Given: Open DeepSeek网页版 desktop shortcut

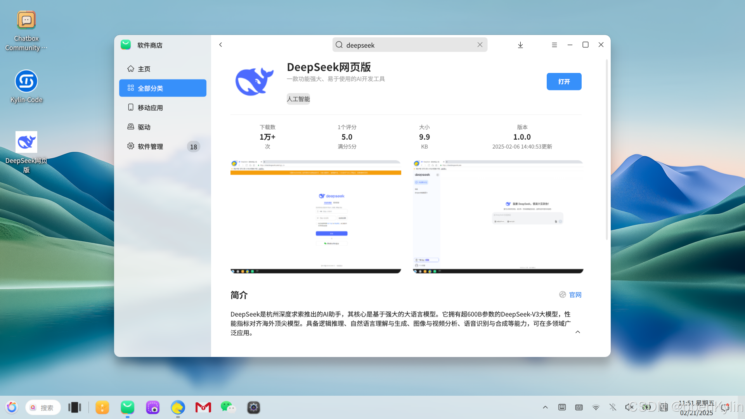Looking at the screenshot, I should (26, 142).
